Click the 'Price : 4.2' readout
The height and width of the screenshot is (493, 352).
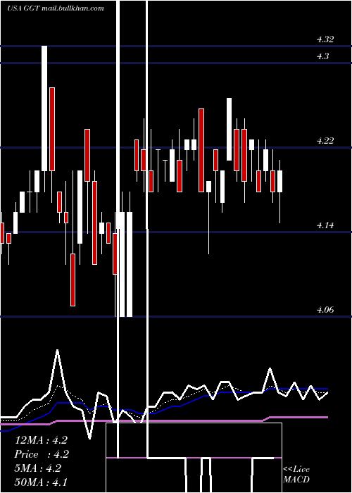click(x=42, y=454)
